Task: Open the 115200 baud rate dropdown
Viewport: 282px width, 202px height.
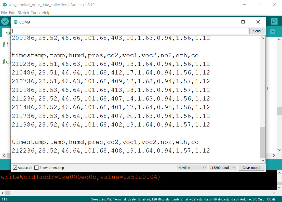Action: (222, 168)
